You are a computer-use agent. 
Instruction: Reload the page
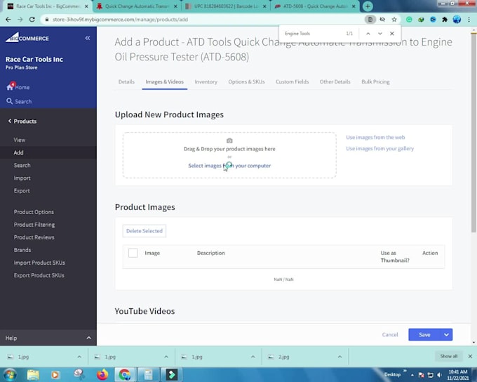32,20
